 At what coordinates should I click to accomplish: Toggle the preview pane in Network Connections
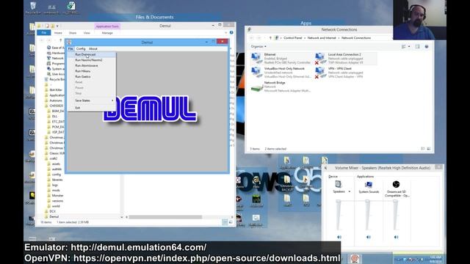pos(417,46)
